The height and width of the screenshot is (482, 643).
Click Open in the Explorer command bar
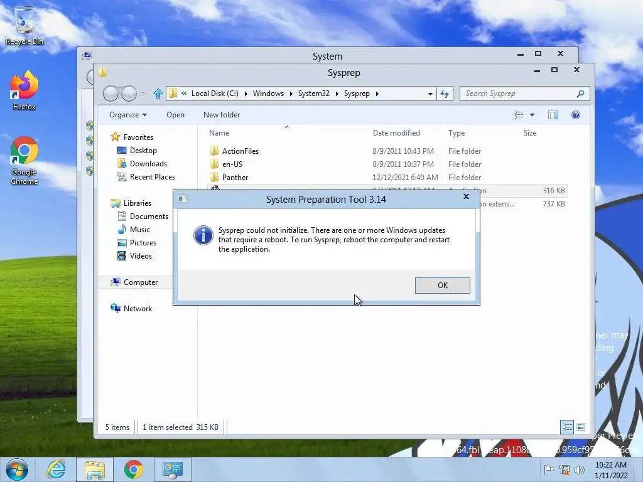[176, 115]
